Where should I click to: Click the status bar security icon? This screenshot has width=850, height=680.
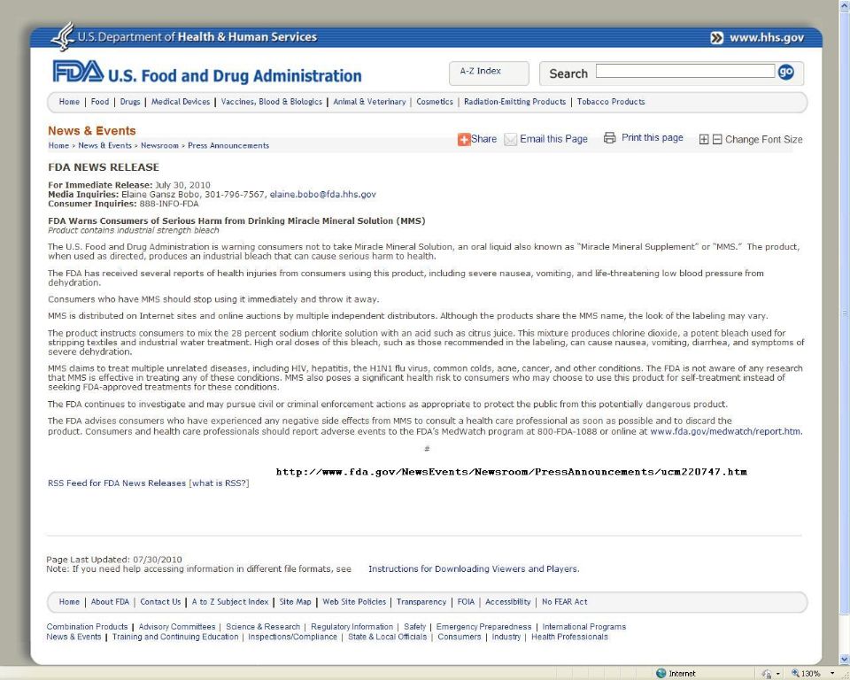click(x=766, y=674)
